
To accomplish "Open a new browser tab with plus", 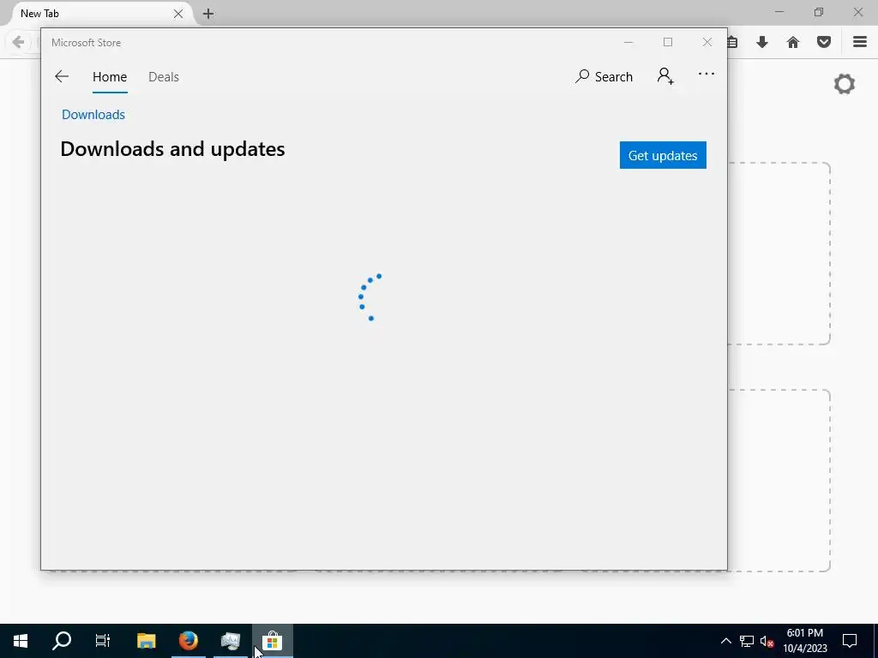I will pos(208,14).
